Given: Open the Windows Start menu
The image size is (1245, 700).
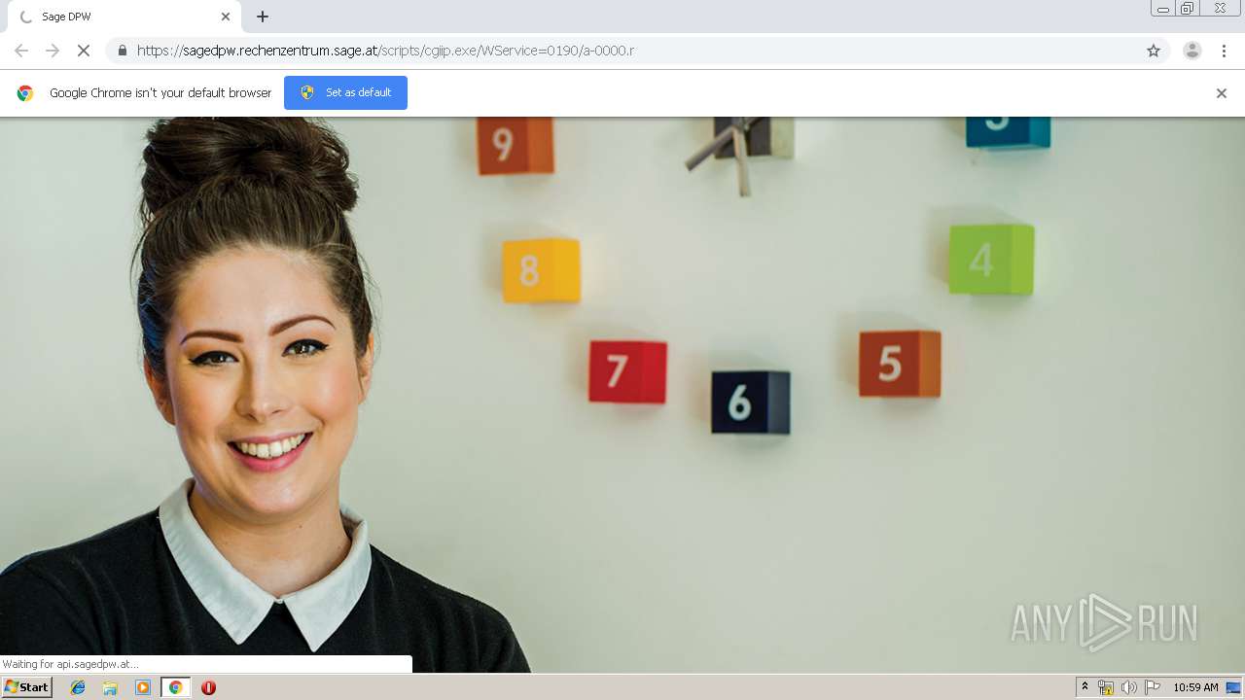Looking at the screenshot, I should pos(27,687).
